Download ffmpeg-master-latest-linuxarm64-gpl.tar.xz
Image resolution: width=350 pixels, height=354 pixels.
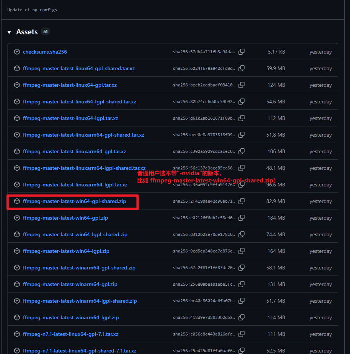pos(75,151)
